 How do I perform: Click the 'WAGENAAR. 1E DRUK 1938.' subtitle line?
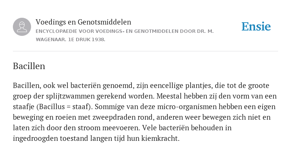[70, 40]
